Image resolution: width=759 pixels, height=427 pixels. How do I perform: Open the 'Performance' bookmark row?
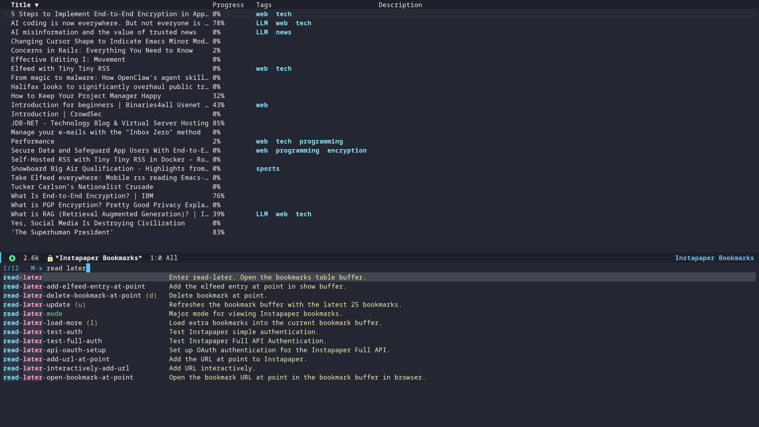(x=33, y=142)
